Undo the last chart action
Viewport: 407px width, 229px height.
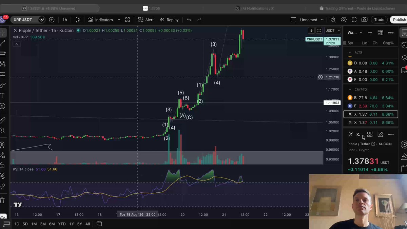pos(189,20)
